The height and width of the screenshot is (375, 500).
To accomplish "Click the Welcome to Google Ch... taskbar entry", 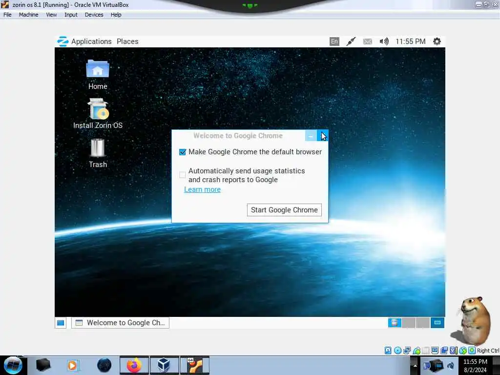I will [120, 323].
